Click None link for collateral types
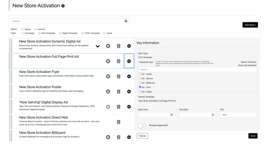Screen dimensions: 265x146 click(254, 62)
